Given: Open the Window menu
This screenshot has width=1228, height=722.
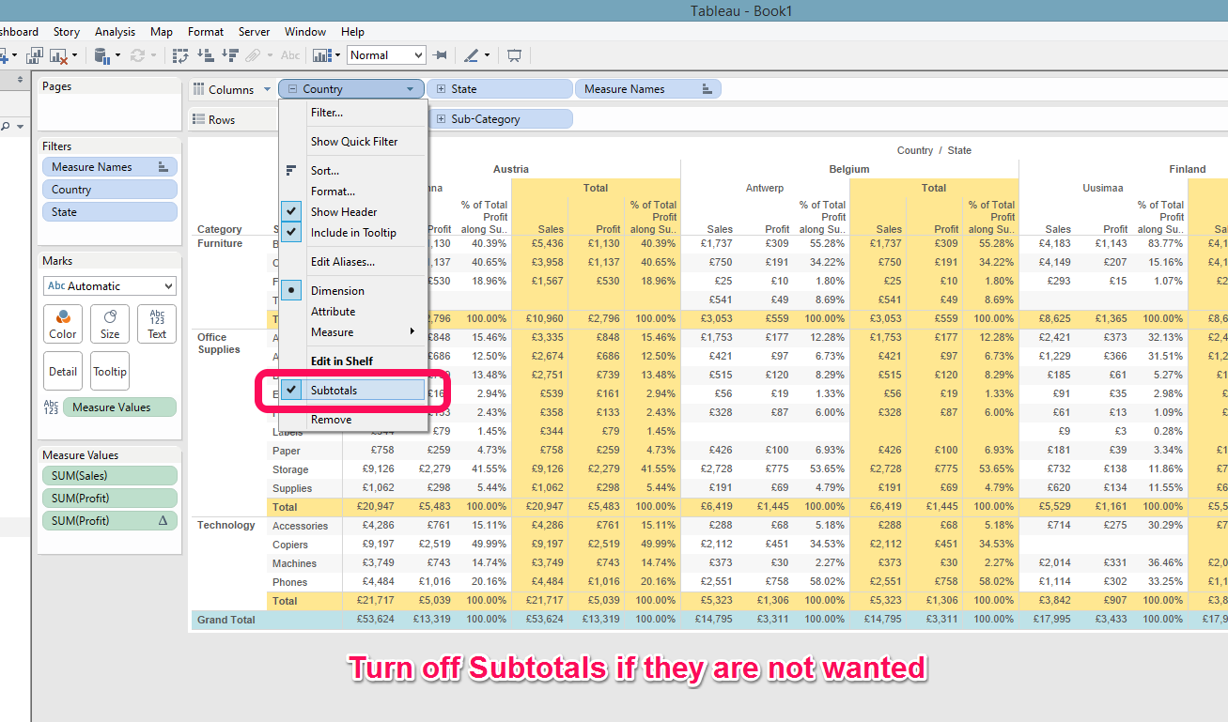Looking at the screenshot, I should 305,32.
